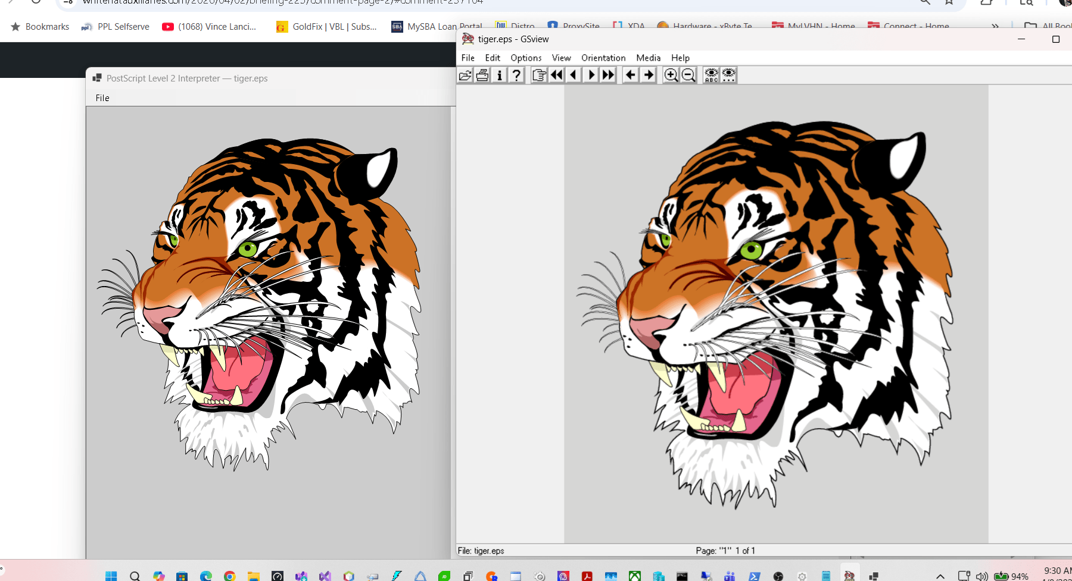Show hidden system tray icons
Viewport: 1072px width, 581px height.
940,576
